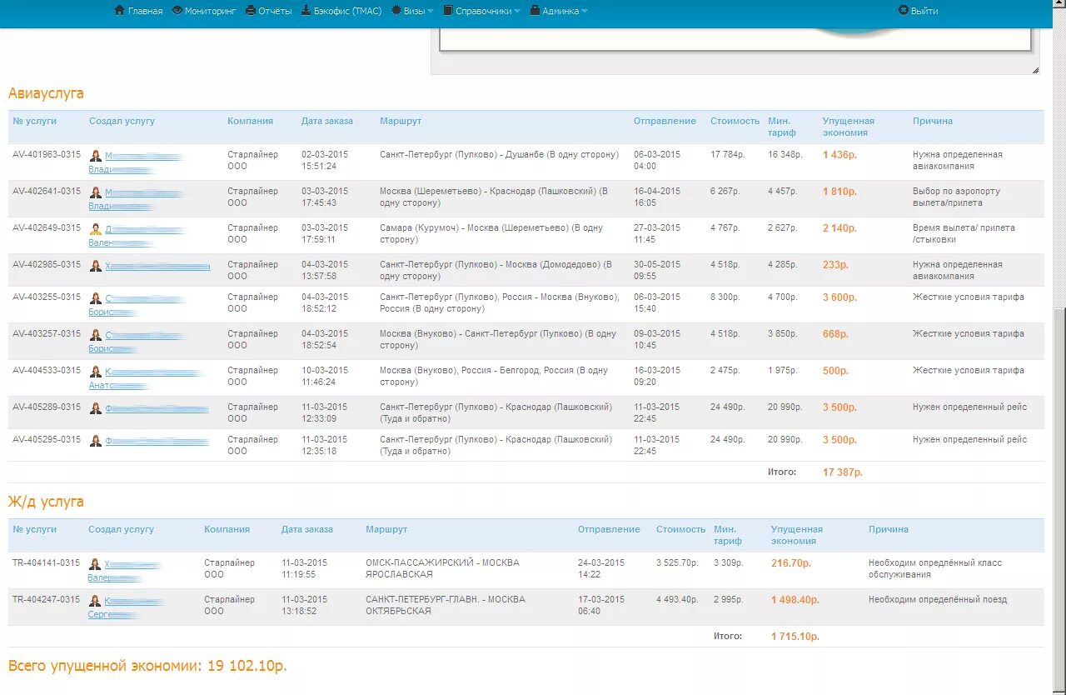The width and height of the screenshot is (1066, 695).
Task: Open creator link in row AV-402985-0315
Action: (157, 266)
